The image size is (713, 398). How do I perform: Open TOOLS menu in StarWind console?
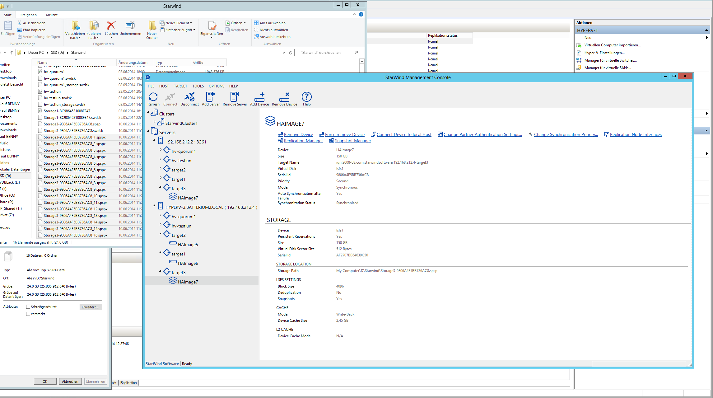[x=198, y=86]
